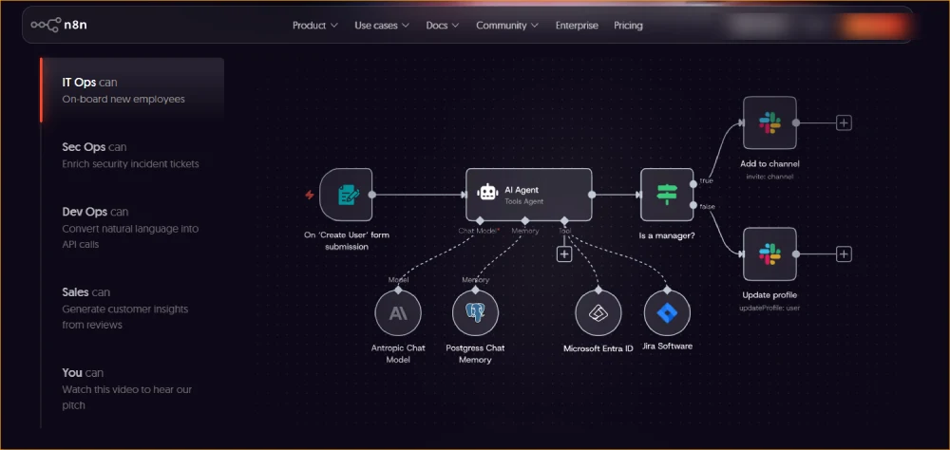The width and height of the screenshot is (950, 450).
Task: Click the blurred orange button in header
Action: pos(873,26)
